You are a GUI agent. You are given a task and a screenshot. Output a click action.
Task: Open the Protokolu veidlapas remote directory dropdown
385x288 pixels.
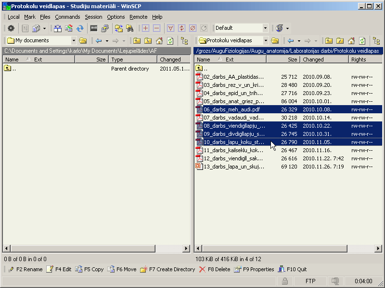tap(266, 40)
